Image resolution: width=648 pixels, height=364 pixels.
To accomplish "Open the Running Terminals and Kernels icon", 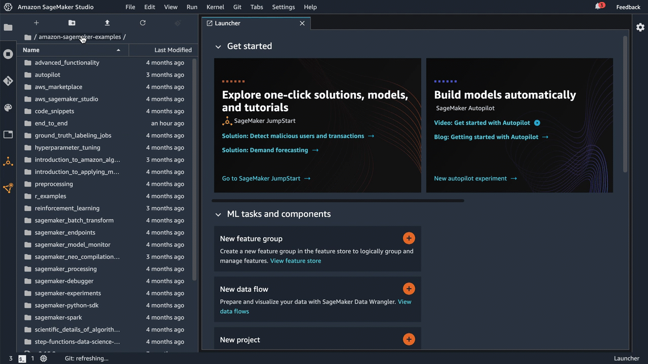I will (8, 54).
